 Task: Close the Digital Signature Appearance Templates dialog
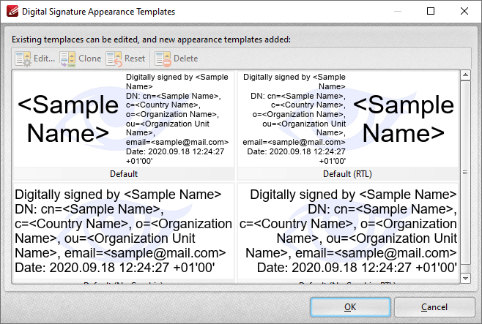pos(464,12)
